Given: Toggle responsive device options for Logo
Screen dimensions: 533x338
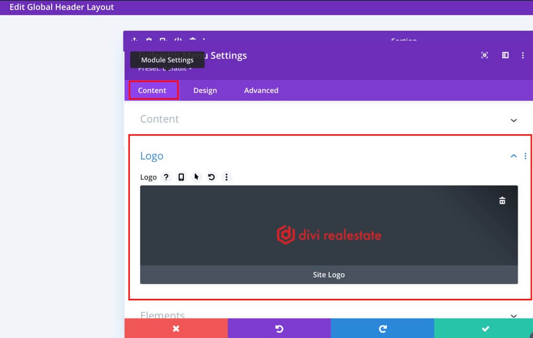Looking at the screenshot, I should coord(181,177).
